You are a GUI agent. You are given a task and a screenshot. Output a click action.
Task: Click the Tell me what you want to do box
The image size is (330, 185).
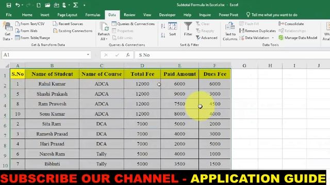[x=272, y=15]
